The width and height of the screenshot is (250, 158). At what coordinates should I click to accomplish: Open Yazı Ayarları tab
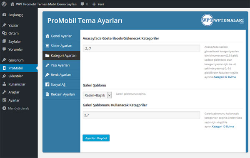click(61, 65)
